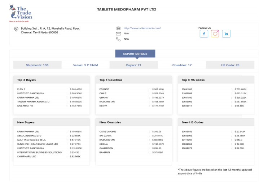Select the Countries: 17 tile
277x196 pixels.
click(182, 65)
